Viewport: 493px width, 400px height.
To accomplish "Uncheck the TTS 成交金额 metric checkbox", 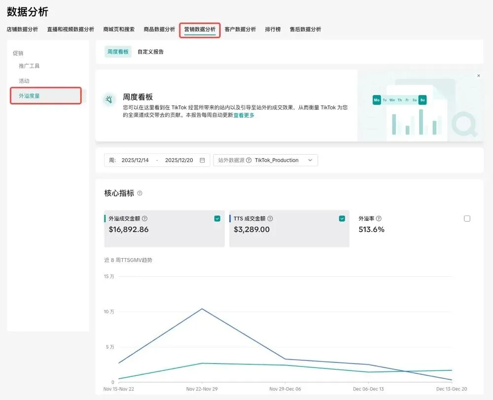I will (x=342, y=219).
